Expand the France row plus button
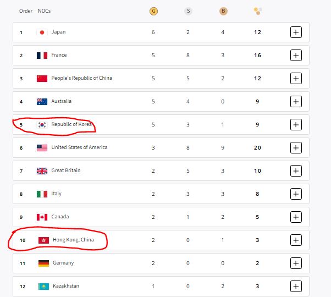The height and width of the screenshot is (297, 331). (x=296, y=56)
